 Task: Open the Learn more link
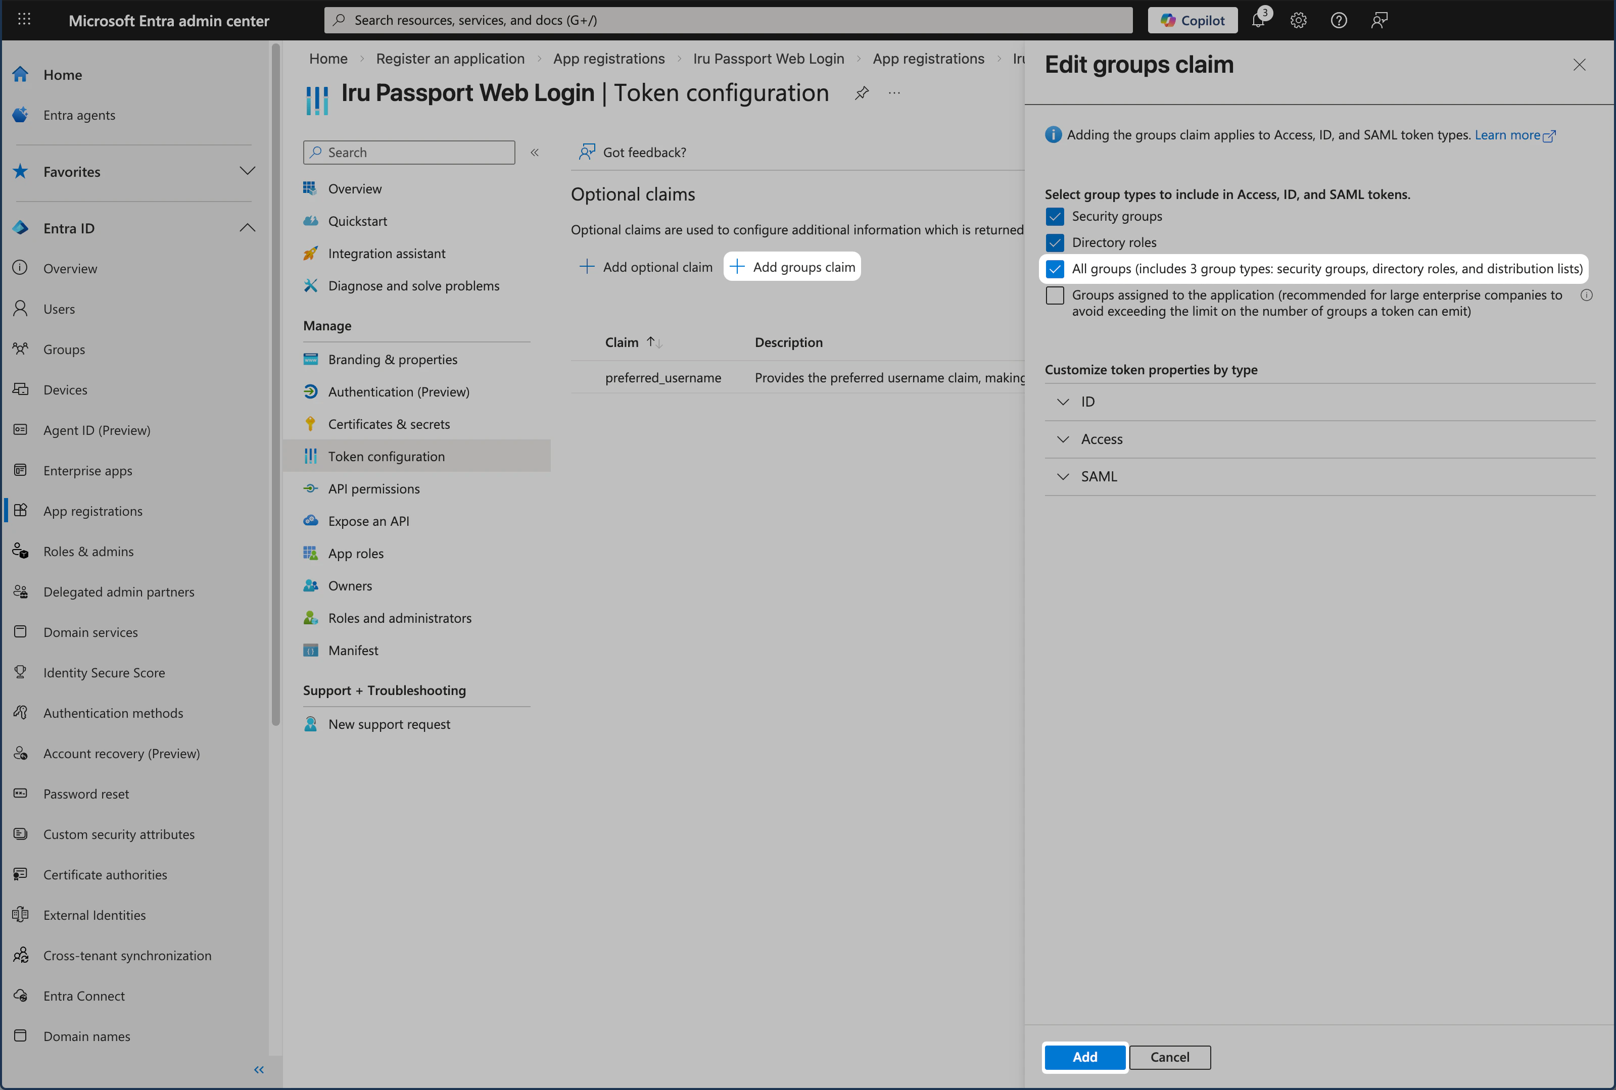click(1509, 135)
